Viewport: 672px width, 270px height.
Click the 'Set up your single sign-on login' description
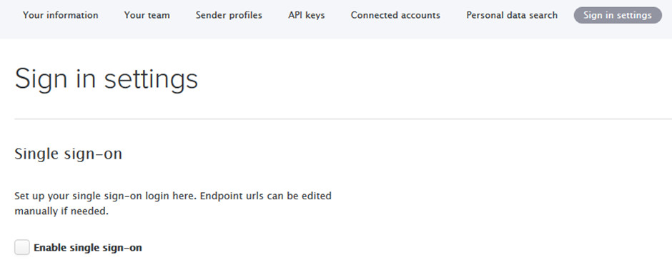pos(173,204)
